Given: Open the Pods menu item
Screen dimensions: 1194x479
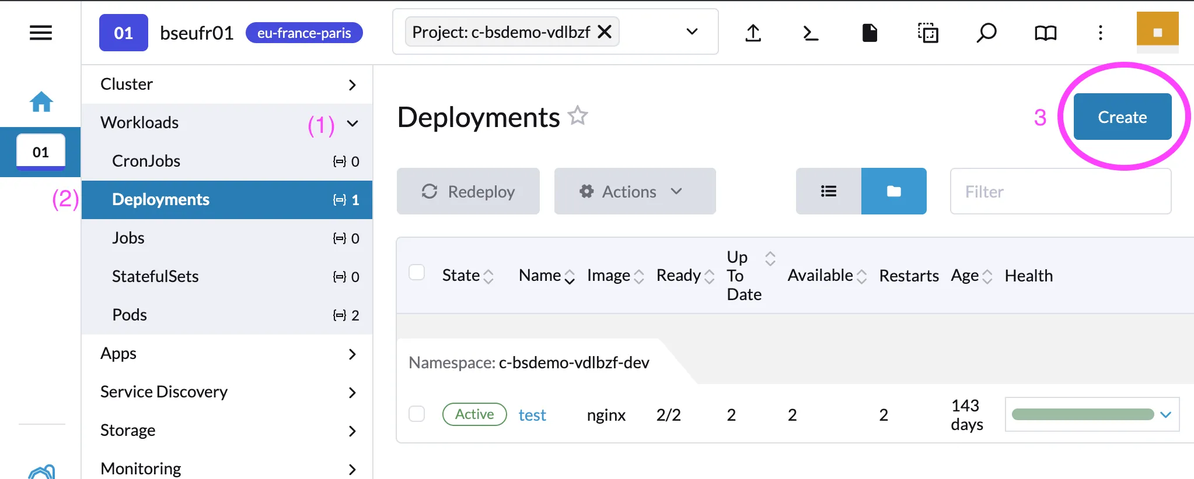Looking at the screenshot, I should click(x=130, y=315).
